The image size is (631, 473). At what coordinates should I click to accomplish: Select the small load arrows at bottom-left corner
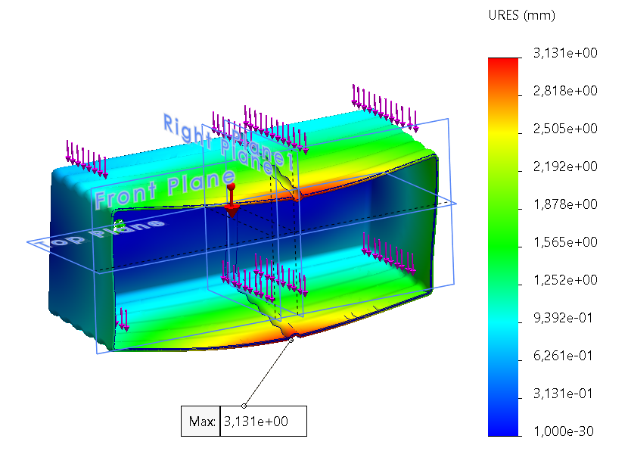coord(123,320)
